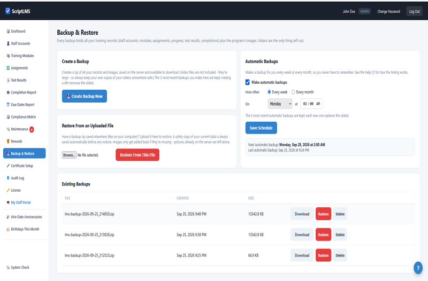
Task: Toggle the Make automatic backups checkbox
Action: [x=247, y=82]
